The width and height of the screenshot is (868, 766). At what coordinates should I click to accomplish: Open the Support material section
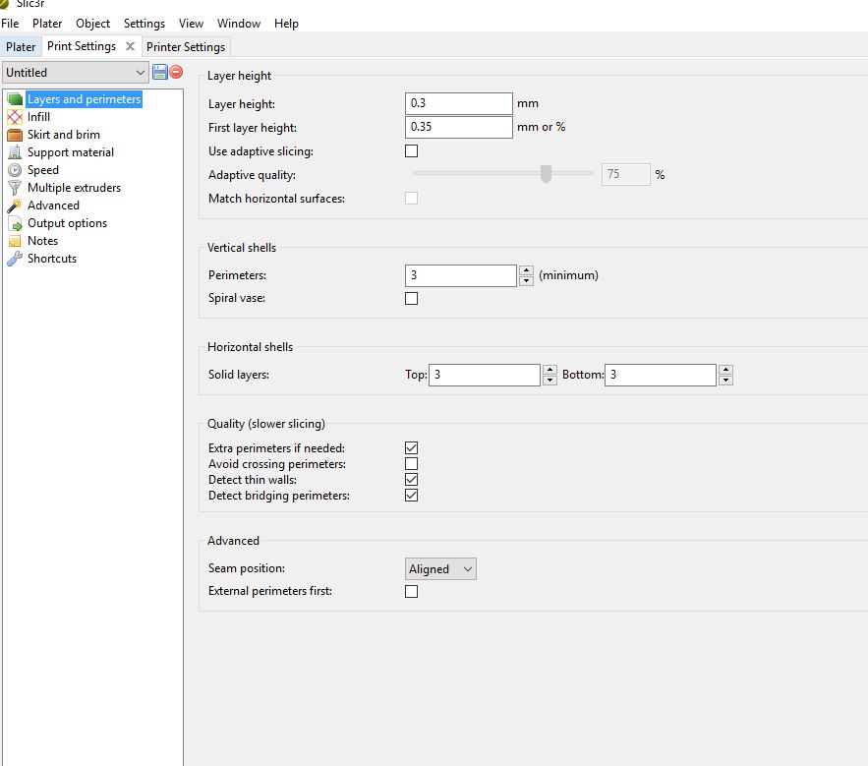pyautogui.click(x=70, y=152)
